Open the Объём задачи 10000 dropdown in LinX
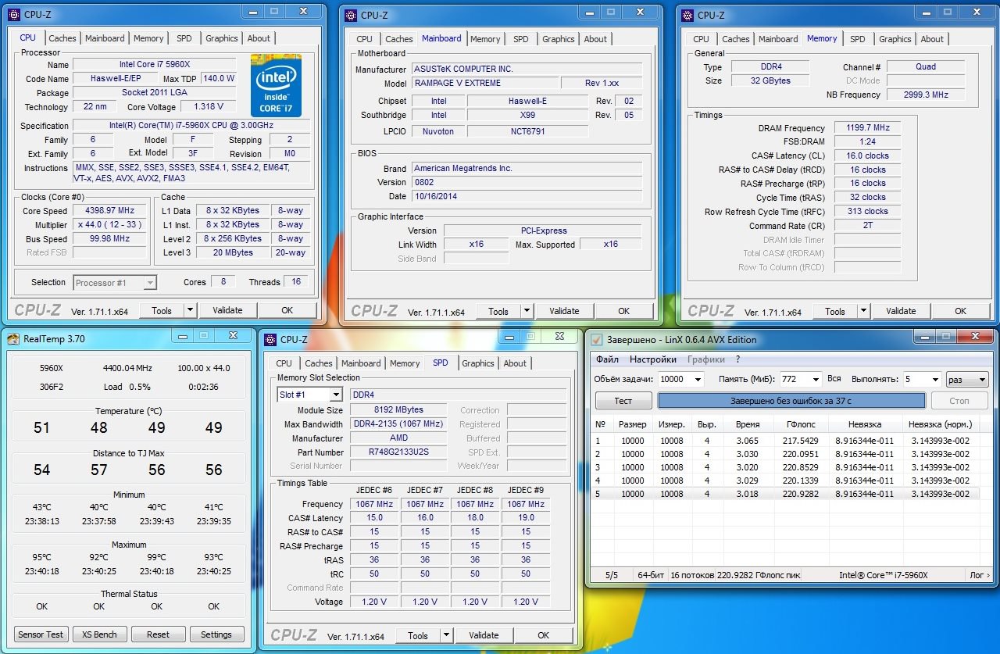Viewport: 1000px width, 654px height. (x=698, y=379)
